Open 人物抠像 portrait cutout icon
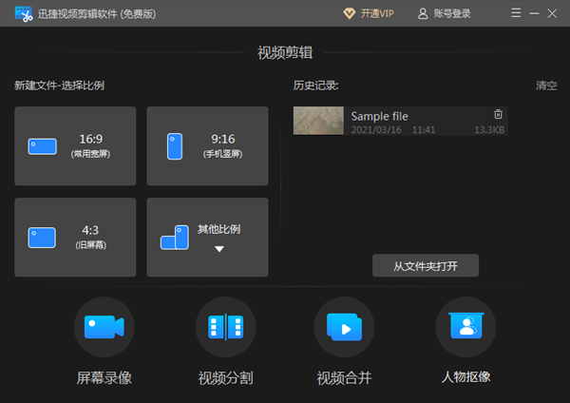The width and height of the screenshot is (570, 403). [x=466, y=327]
